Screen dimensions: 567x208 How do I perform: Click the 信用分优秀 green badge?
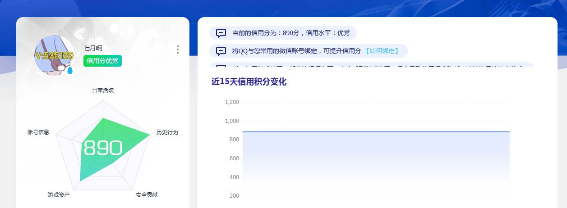[102, 61]
